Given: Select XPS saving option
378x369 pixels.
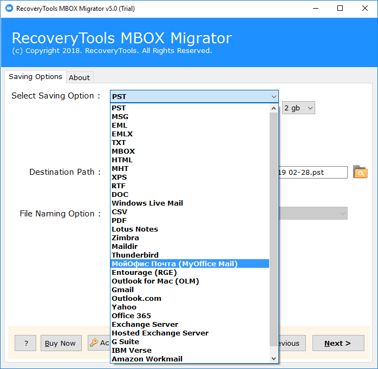Looking at the screenshot, I should coord(190,177).
